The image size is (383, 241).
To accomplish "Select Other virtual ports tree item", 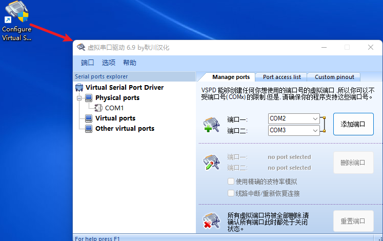I will click(x=125, y=128).
